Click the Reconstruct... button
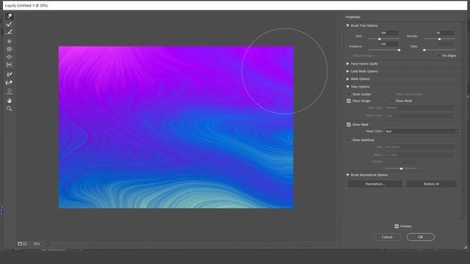This screenshot has width=470, height=264. pos(375,184)
